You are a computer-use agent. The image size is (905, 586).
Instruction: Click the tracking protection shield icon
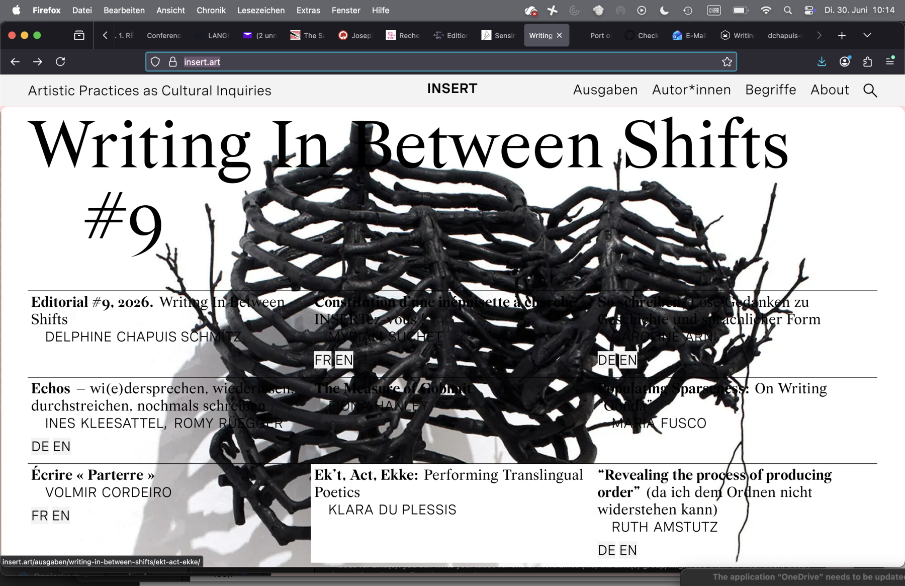pyautogui.click(x=155, y=62)
